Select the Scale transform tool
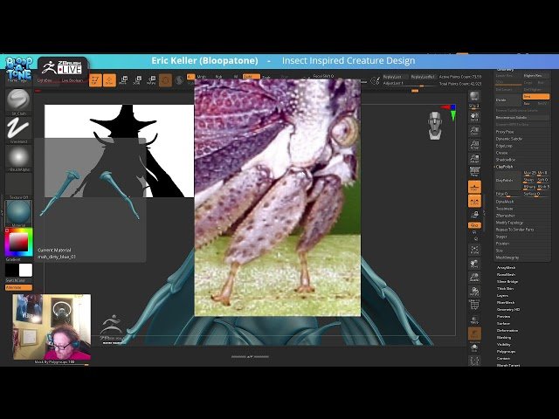Viewport: 559px width, 419px height. click(x=139, y=80)
